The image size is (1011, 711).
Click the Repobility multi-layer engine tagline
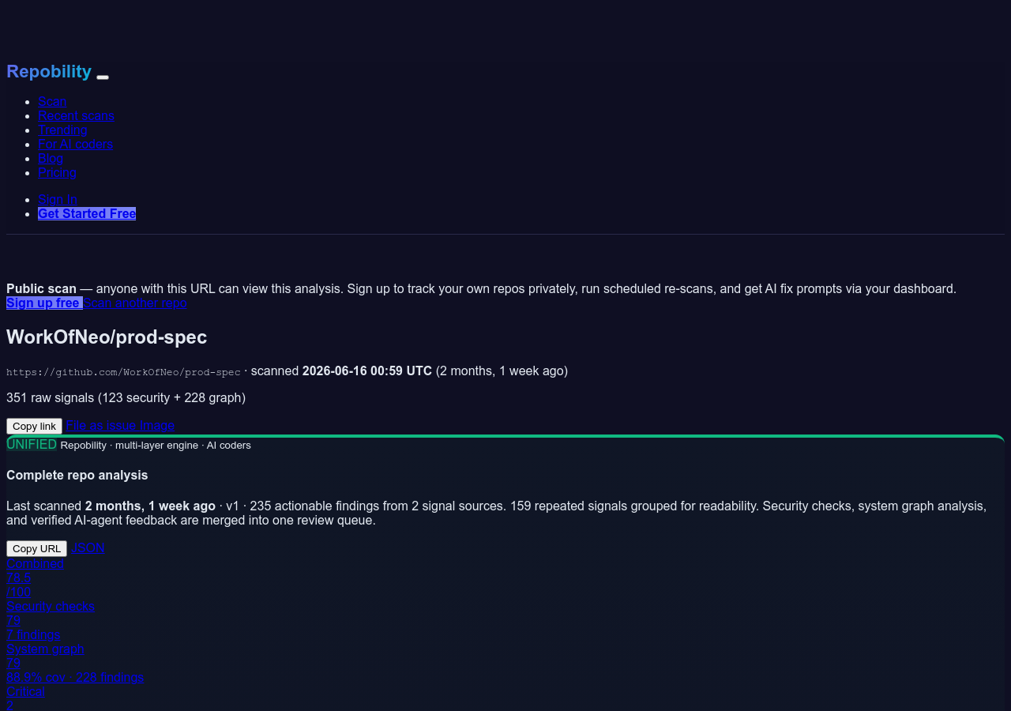tap(156, 446)
